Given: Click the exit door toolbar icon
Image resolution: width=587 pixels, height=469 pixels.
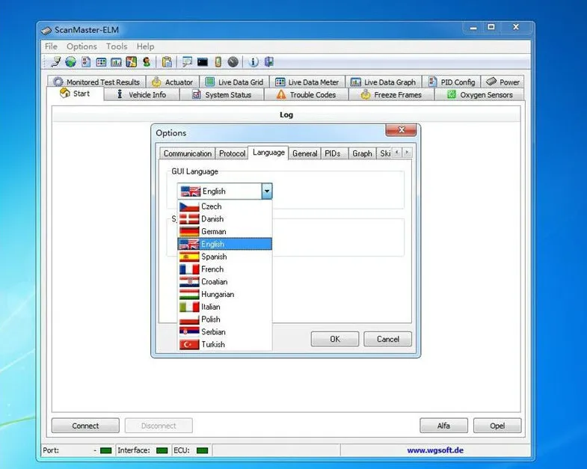Looking at the screenshot, I should (x=269, y=62).
